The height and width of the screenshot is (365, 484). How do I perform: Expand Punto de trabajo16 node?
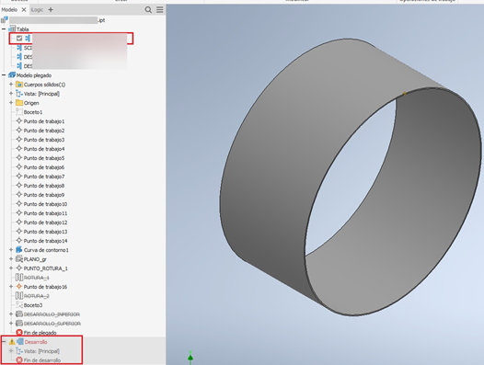point(11,287)
